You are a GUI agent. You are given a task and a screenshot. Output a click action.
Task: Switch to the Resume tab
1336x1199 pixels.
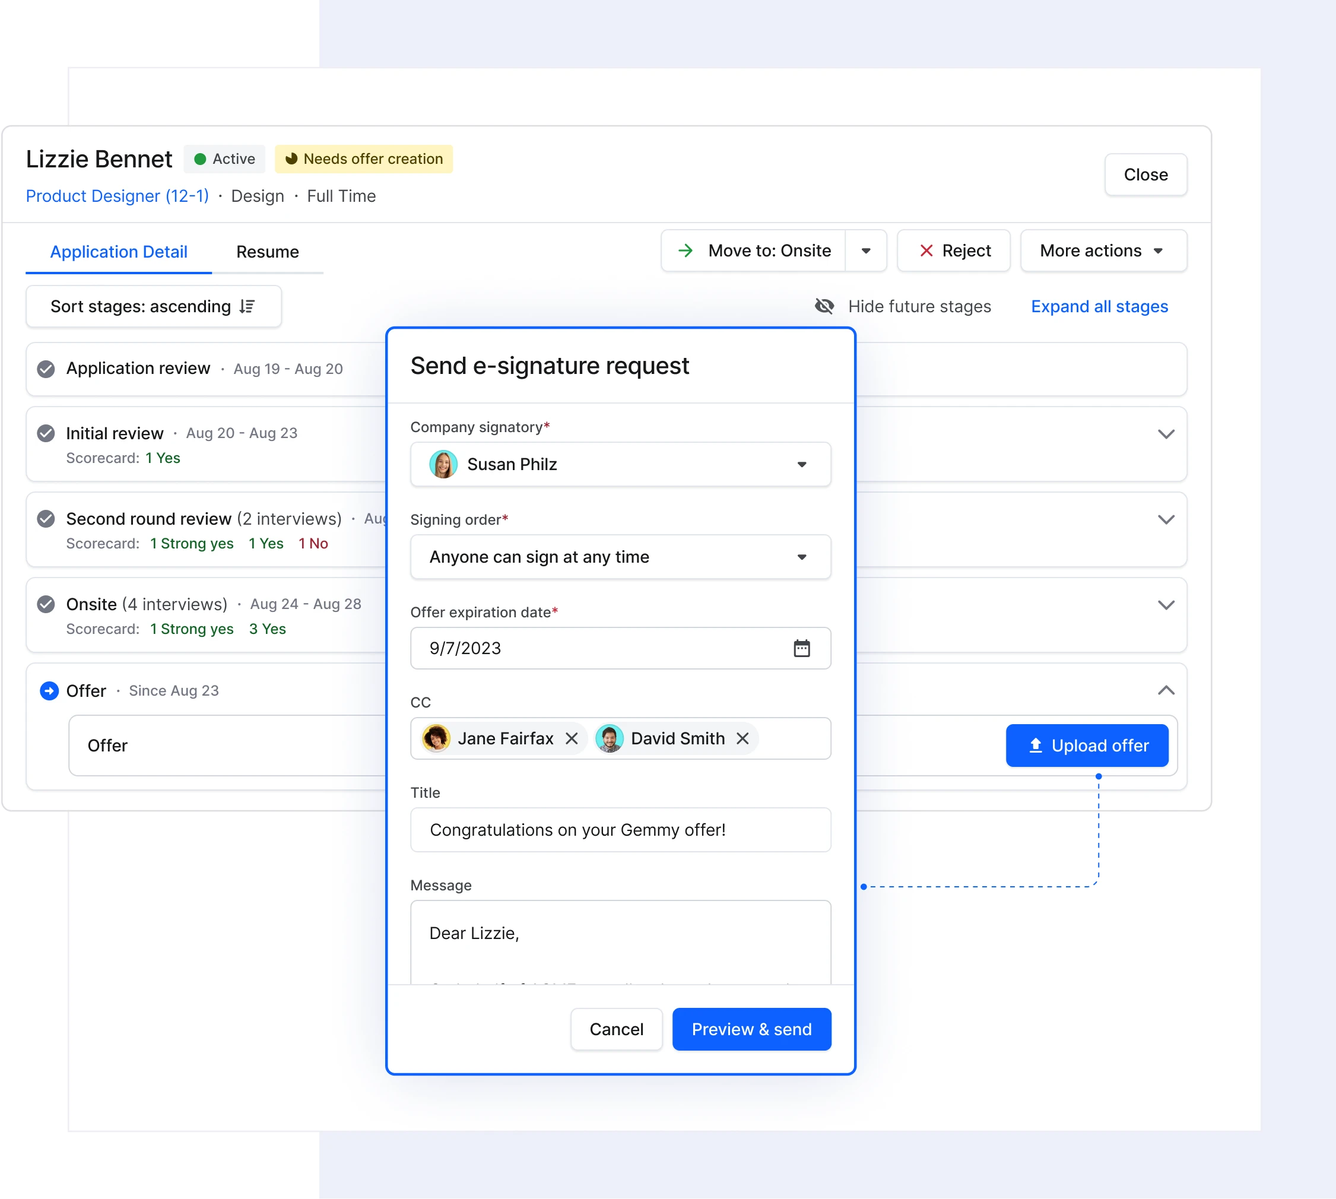click(267, 251)
